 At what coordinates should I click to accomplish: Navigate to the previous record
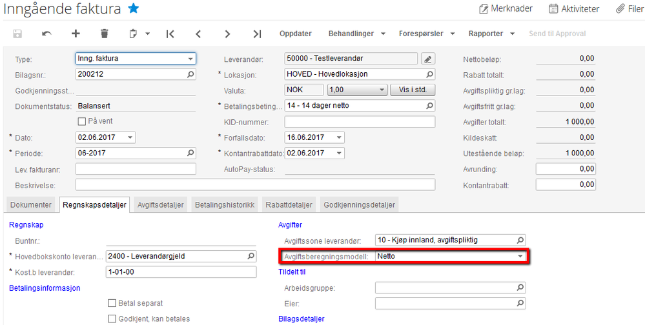pos(199,34)
